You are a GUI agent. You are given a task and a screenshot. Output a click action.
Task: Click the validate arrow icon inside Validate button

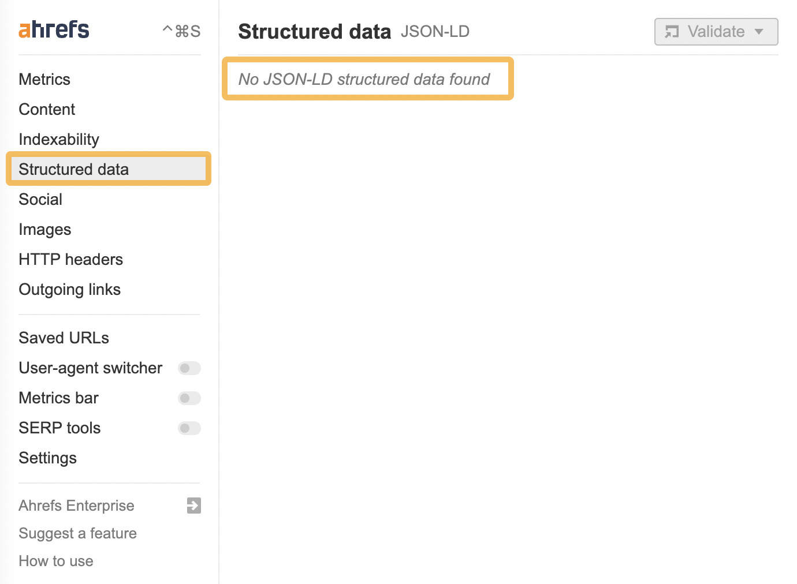[758, 32]
